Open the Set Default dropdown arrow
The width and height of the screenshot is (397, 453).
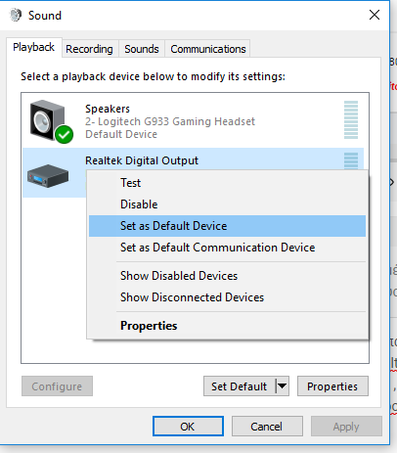pyautogui.click(x=283, y=386)
